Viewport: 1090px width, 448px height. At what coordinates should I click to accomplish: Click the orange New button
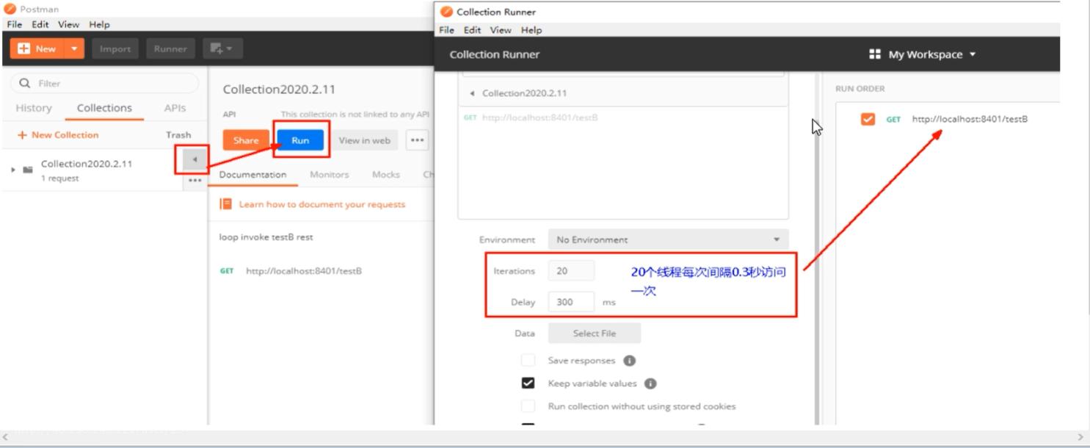coord(37,48)
